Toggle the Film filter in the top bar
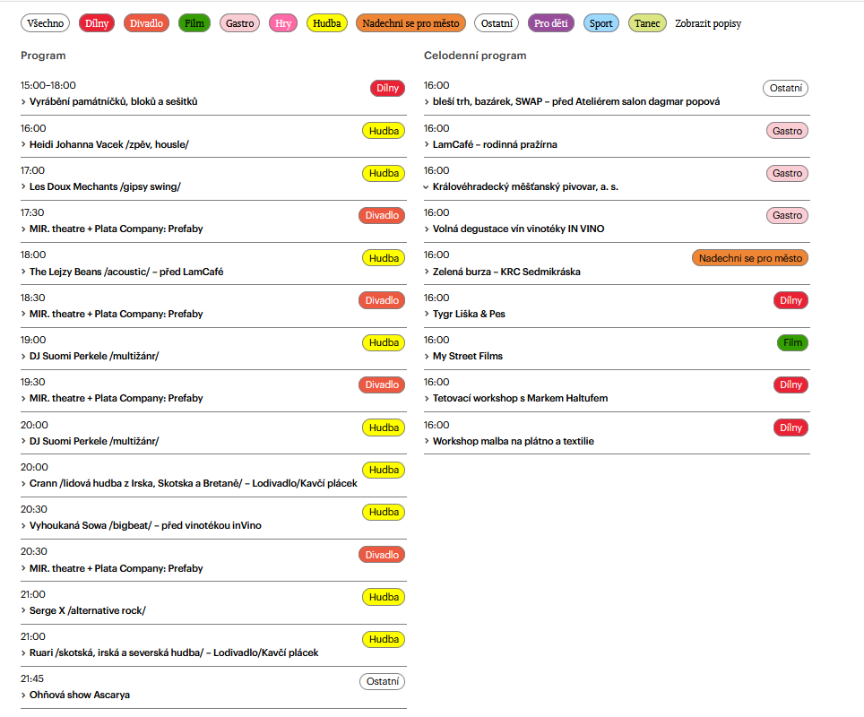This screenshot has height=717, width=864. tap(194, 23)
